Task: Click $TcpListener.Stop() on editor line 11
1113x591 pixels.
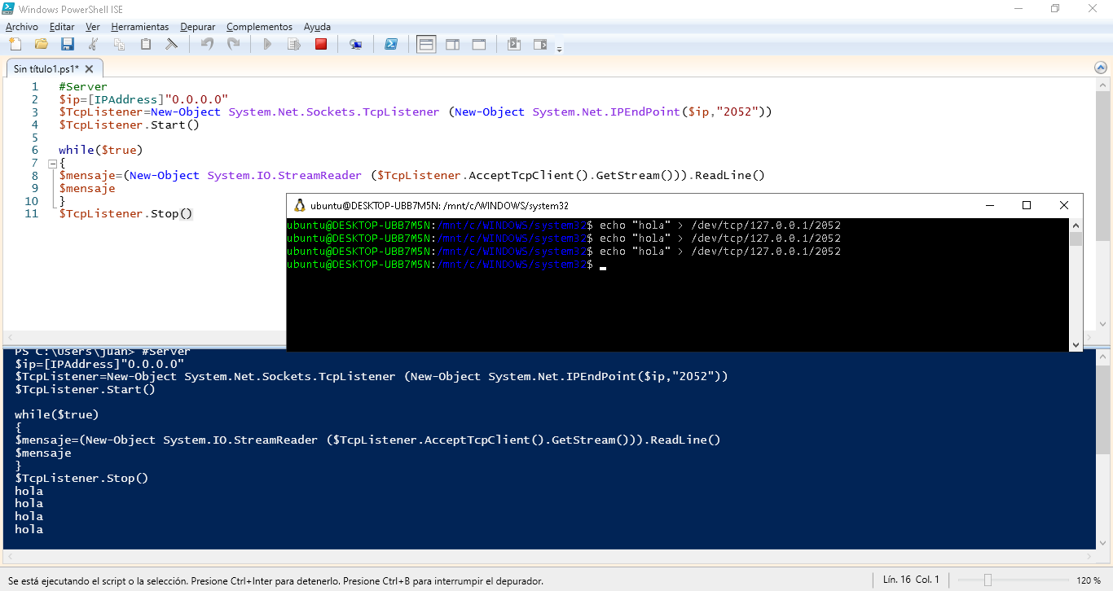Action: pyautogui.click(x=125, y=213)
